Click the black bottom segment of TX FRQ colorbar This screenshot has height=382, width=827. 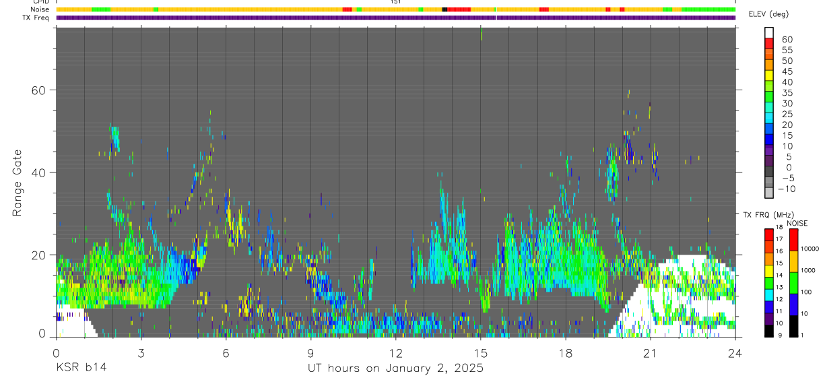(768, 330)
